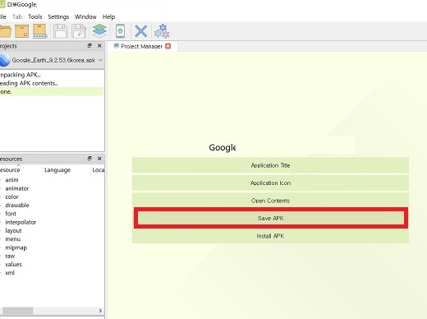Select 'Reading APK contents' log line
The width and height of the screenshot is (427, 319).
click(x=52, y=83)
